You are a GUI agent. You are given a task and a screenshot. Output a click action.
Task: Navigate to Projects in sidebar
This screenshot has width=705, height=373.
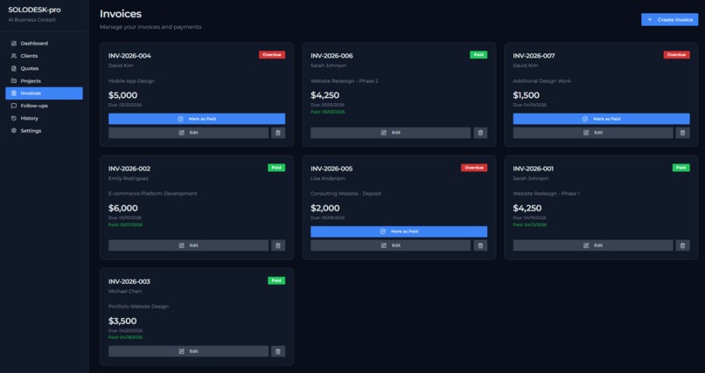pos(44,80)
